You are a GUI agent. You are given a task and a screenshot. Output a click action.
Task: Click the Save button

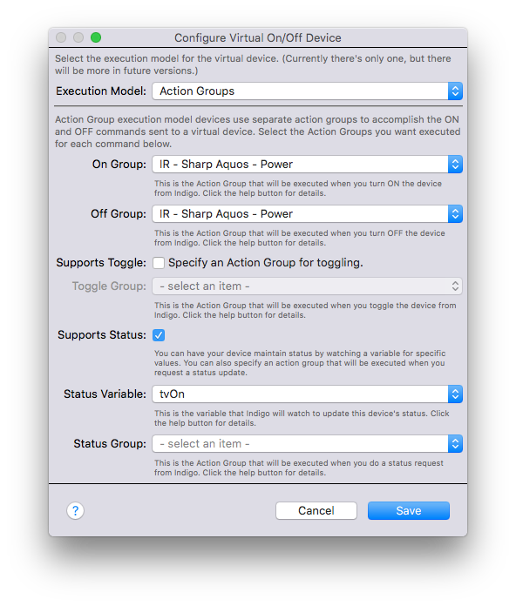tap(409, 510)
